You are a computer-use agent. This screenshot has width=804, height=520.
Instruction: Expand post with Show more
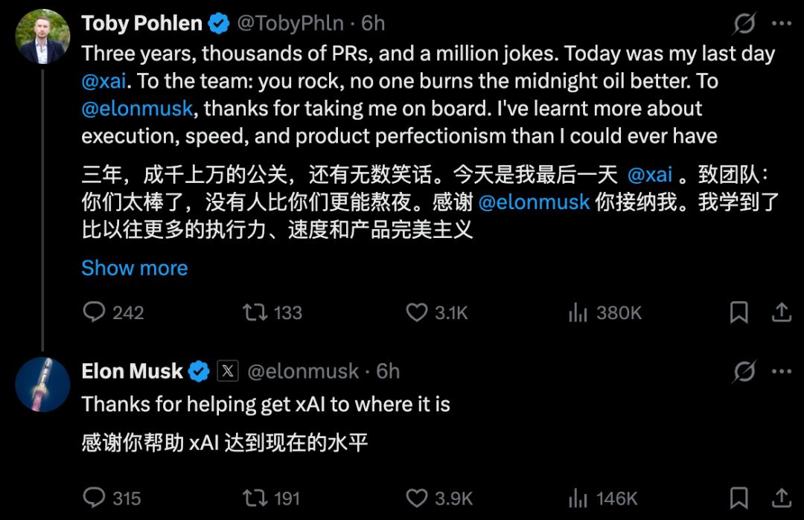(x=135, y=268)
